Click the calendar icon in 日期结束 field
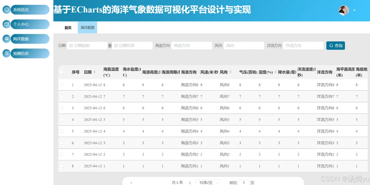Viewport: 370px width, 185px height. (x=116, y=46)
